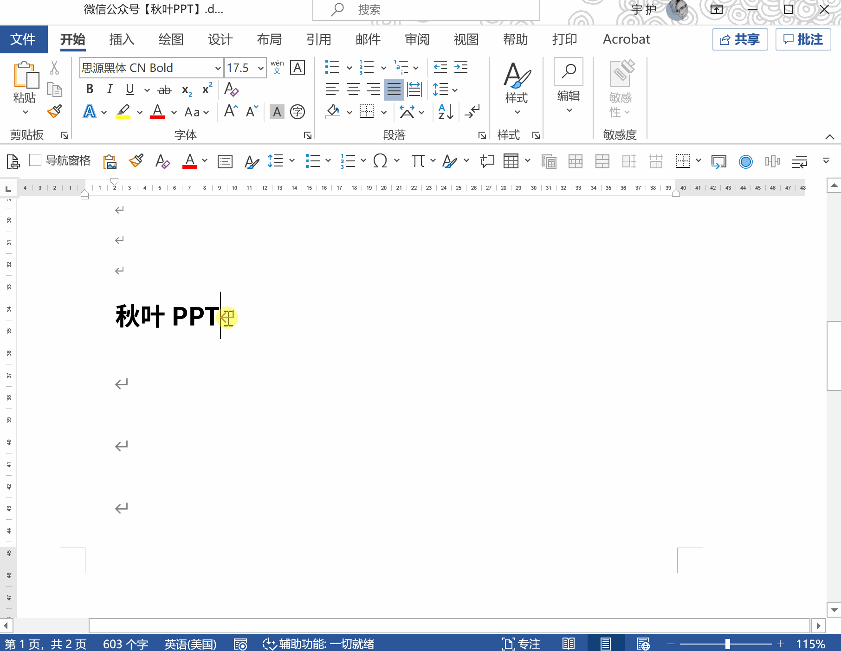The width and height of the screenshot is (841, 651).
Task: Increase the font size
Action: [231, 111]
